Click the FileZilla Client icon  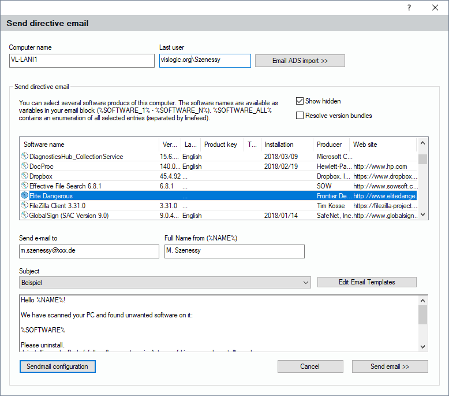tap(24, 206)
